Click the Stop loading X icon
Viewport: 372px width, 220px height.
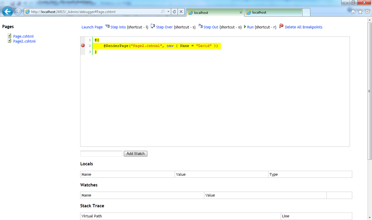pos(181,12)
